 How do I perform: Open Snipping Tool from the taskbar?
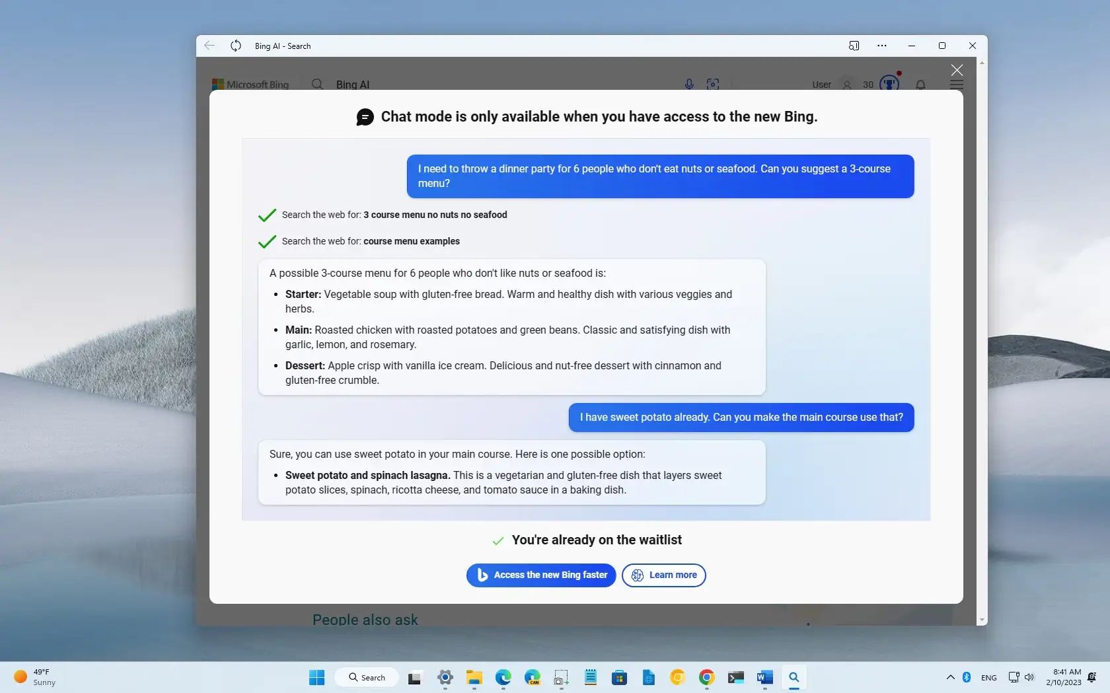click(x=562, y=677)
